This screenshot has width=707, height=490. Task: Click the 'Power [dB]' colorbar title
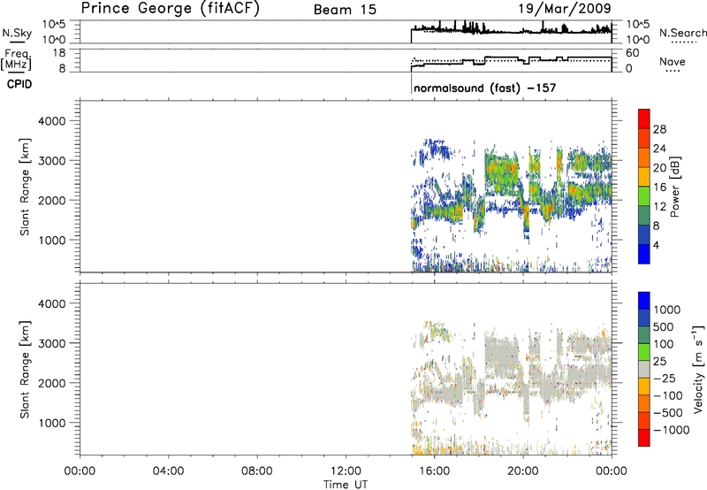pos(675,187)
